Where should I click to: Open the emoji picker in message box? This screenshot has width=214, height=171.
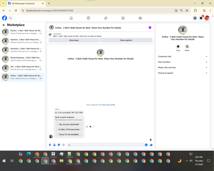click(x=146, y=145)
